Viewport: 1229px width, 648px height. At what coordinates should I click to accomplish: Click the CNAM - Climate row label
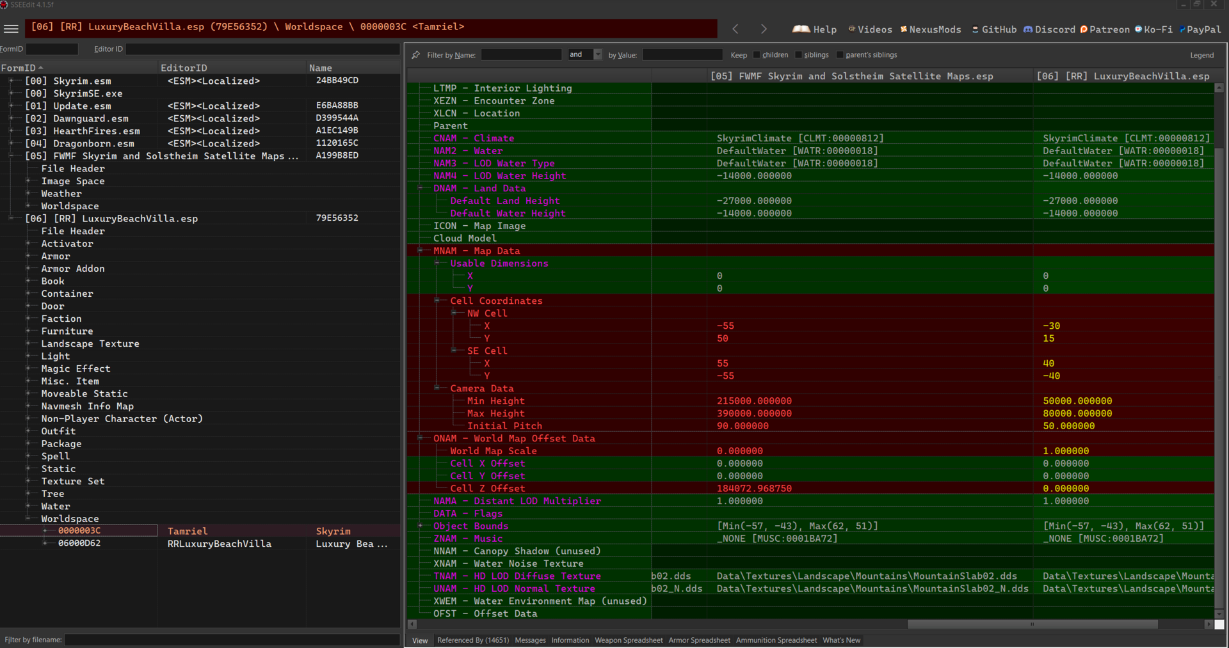coord(474,138)
